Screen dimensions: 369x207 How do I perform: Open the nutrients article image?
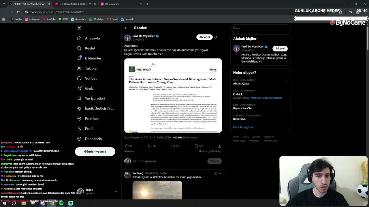point(173,95)
